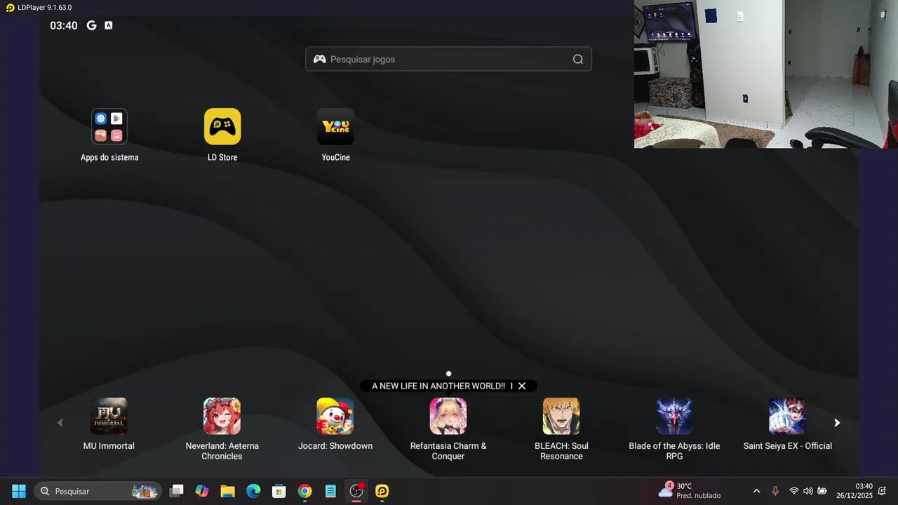Focus the Pesquisar jogos search field

coord(448,59)
